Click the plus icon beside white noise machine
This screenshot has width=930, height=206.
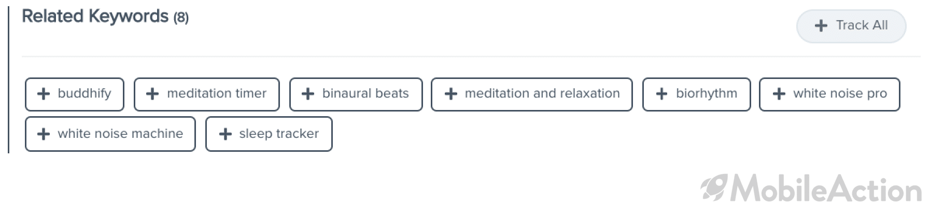[44, 134]
